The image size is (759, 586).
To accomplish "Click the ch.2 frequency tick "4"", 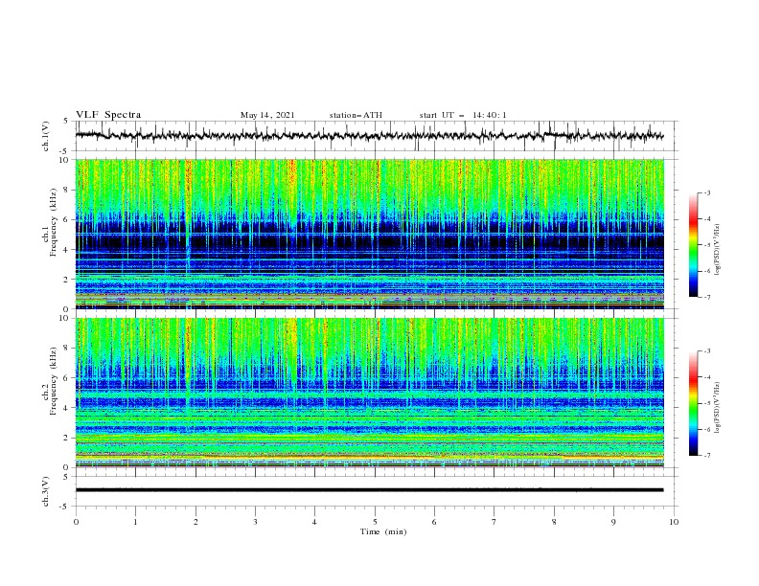I will point(67,408).
